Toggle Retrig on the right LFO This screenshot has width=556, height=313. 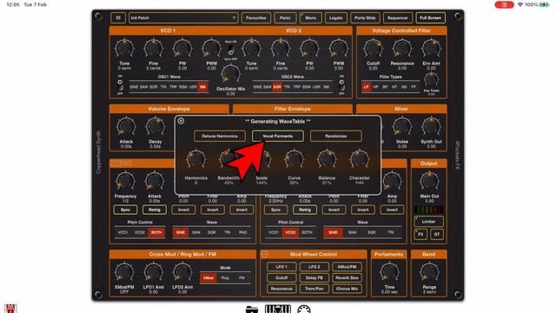point(305,210)
